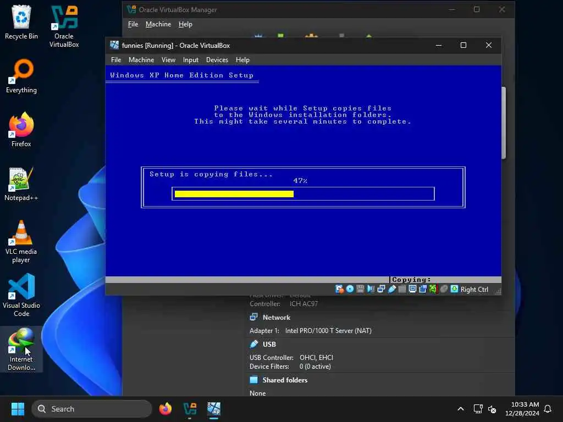Open Firefox from the taskbar
The image size is (563, 422).
coord(165,409)
